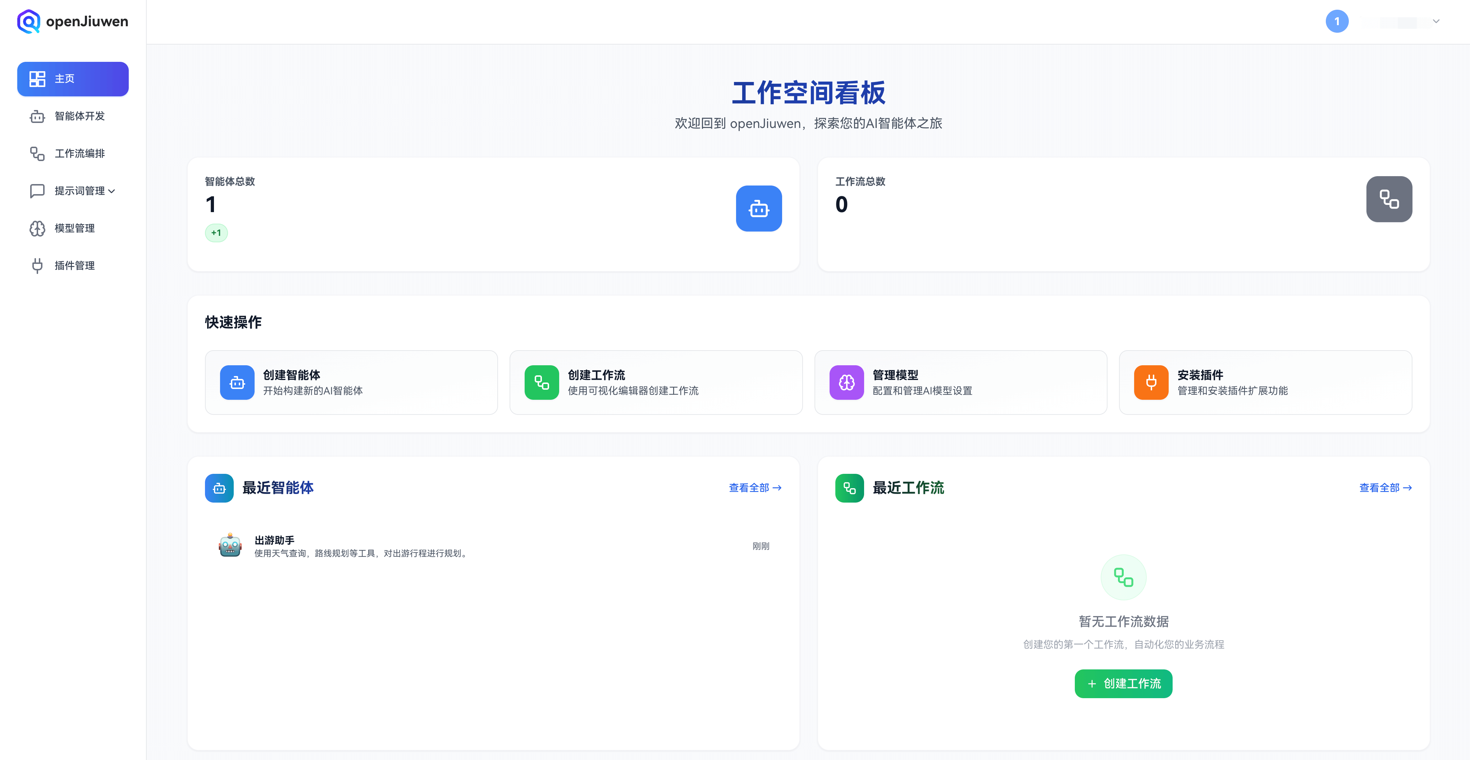Open the account dropdown at top right
Viewport: 1470px width, 760px height.
tap(1436, 21)
